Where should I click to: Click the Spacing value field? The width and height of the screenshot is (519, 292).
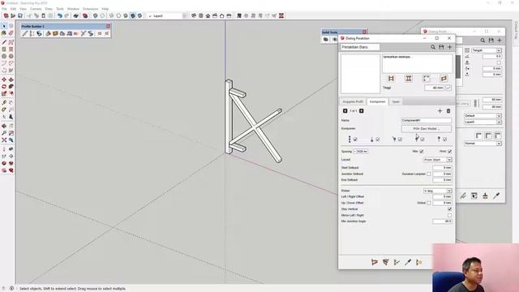tap(360, 152)
